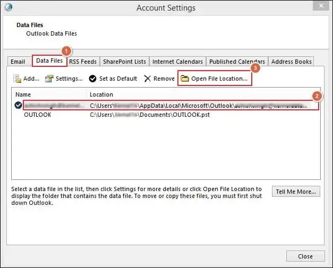Click the Set as Default checkmark icon
Image resolution: width=333 pixels, height=268 pixels.
click(x=92, y=79)
